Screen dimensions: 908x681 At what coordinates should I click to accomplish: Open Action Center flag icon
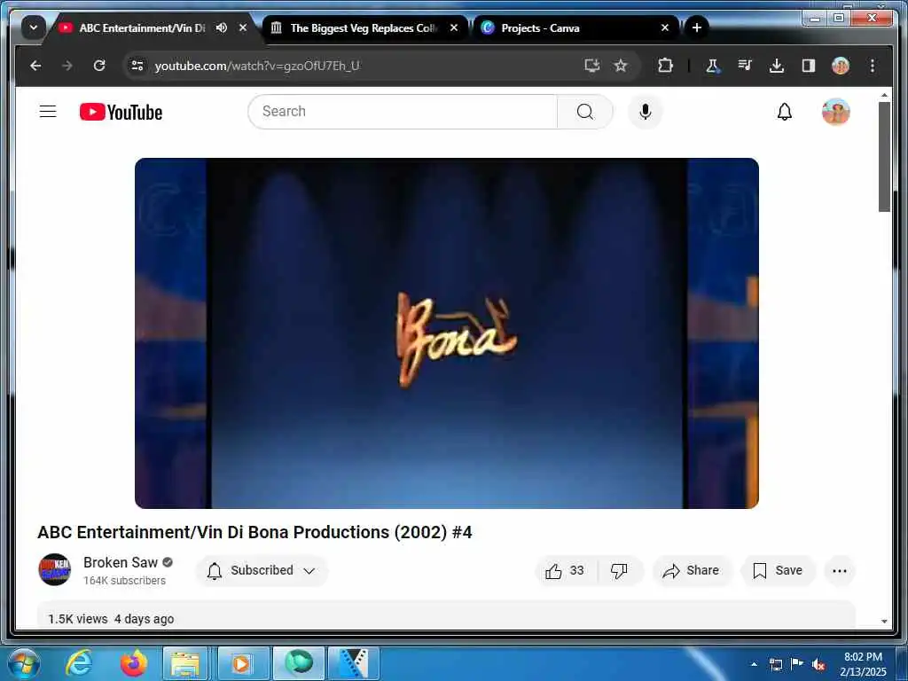pyautogui.click(x=797, y=664)
